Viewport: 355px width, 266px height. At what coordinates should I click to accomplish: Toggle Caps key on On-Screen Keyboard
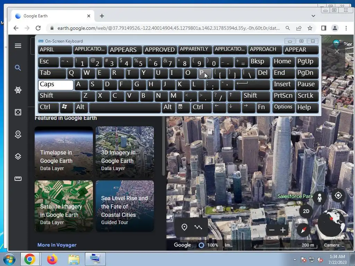pos(56,85)
